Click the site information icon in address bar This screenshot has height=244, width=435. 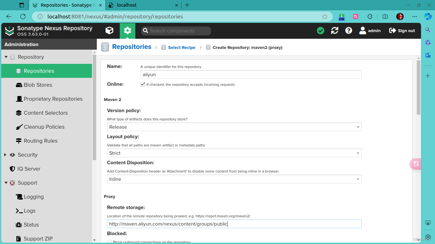point(40,17)
